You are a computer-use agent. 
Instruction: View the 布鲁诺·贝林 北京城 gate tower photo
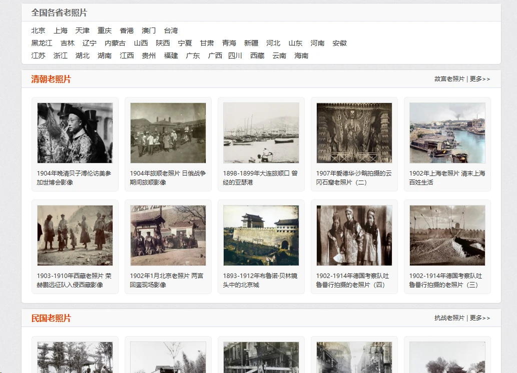[261, 235]
